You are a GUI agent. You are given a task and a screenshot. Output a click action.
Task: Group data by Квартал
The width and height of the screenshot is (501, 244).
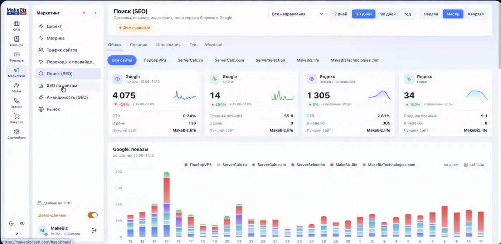pyautogui.click(x=476, y=14)
